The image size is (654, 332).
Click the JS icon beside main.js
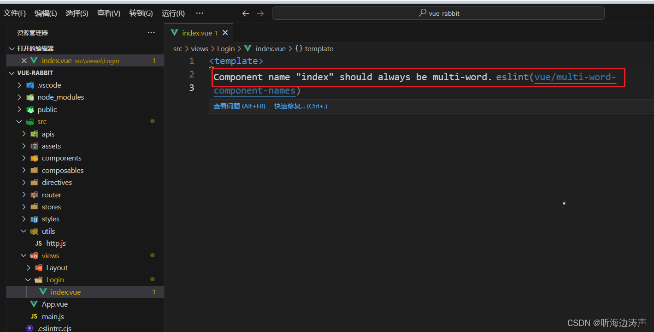coord(34,317)
